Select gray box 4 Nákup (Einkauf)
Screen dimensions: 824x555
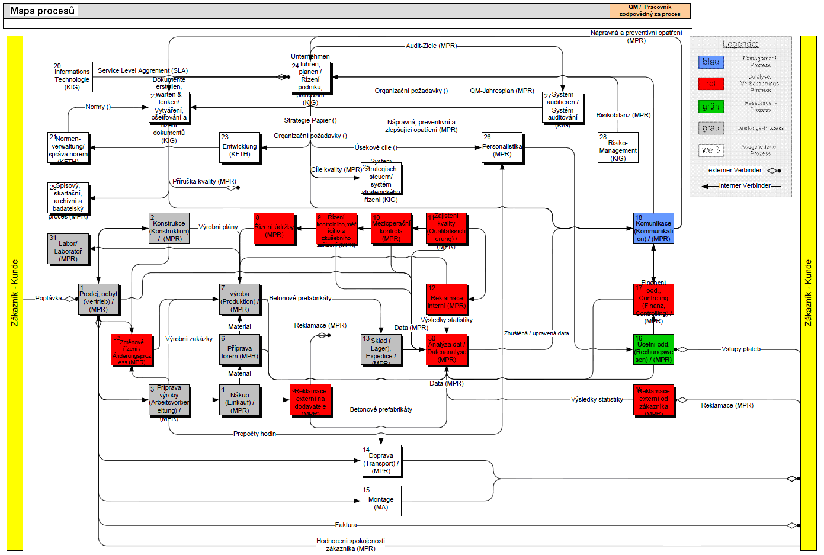(x=240, y=399)
